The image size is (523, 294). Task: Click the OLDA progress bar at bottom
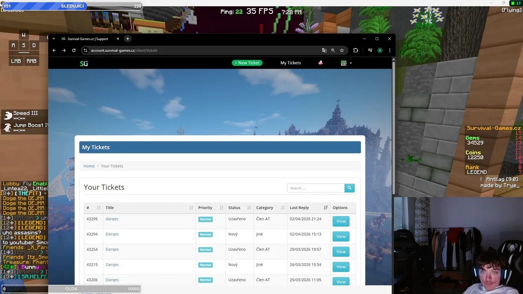click(71, 289)
